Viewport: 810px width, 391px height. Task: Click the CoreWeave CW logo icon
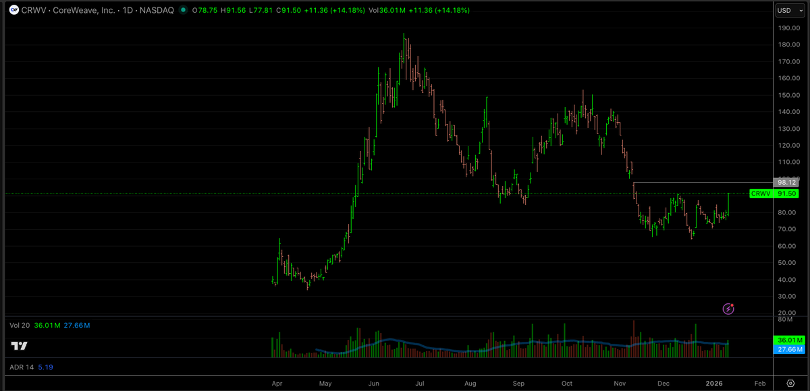coord(14,10)
